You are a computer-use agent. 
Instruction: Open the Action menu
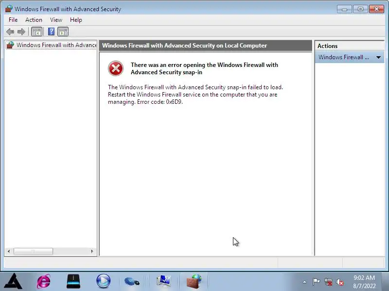pyautogui.click(x=34, y=20)
